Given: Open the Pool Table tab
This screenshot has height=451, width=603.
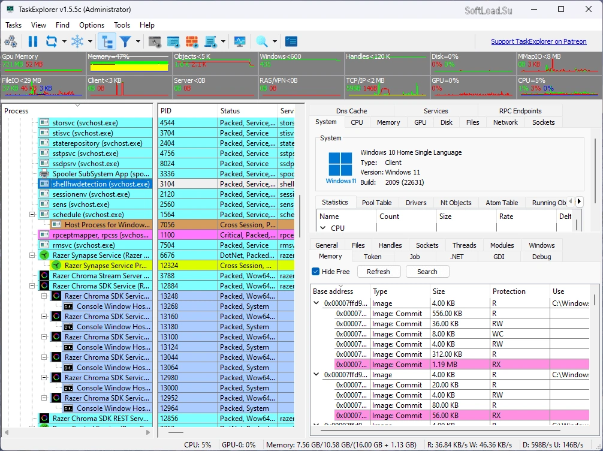Looking at the screenshot, I should [x=376, y=203].
